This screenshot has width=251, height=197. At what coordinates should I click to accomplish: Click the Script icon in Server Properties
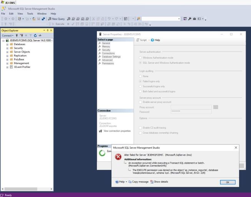(138, 40)
